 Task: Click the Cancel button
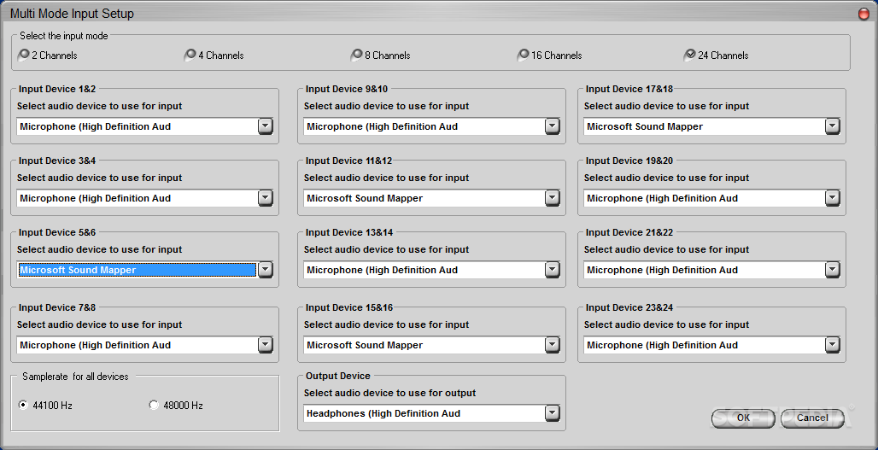(x=812, y=418)
